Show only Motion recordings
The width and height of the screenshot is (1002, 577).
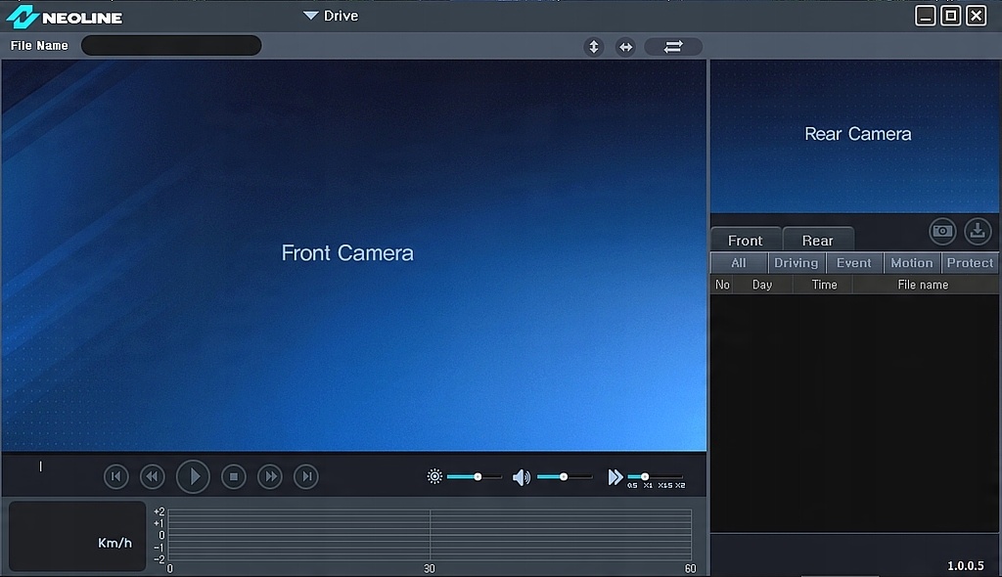(911, 263)
